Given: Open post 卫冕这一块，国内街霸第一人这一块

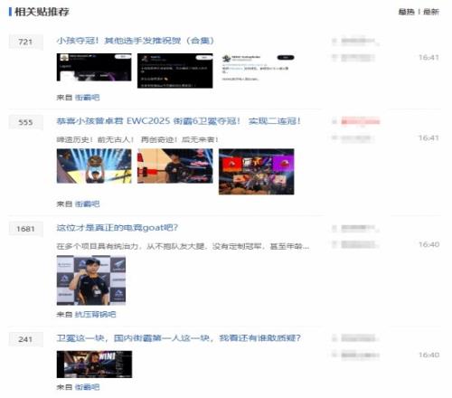Looking at the screenshot, I should coord(178,338).
